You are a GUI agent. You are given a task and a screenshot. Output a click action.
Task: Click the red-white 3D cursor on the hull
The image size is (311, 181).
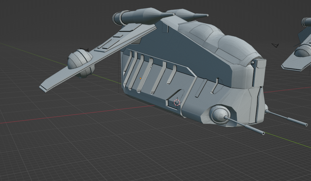click(x=177, y=102)
